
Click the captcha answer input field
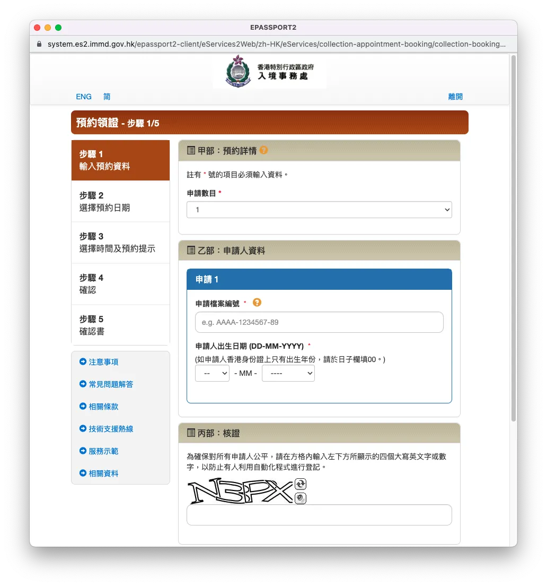[319, 515]
